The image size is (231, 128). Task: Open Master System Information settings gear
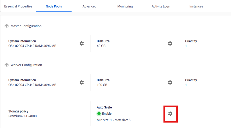click(82, 43)
